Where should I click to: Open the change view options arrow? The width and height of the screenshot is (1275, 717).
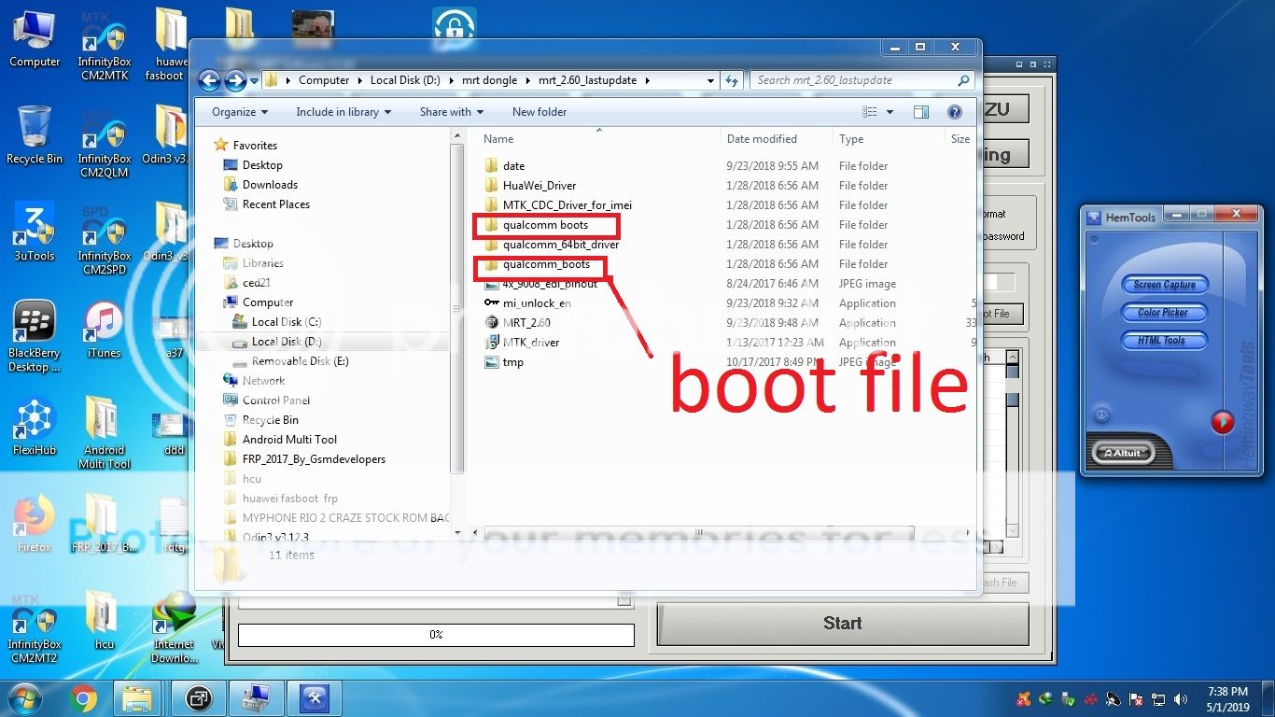890,112
